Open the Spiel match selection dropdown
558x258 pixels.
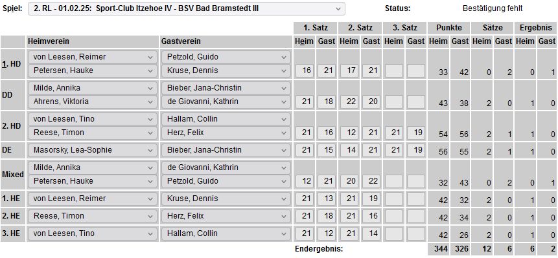point(186,8)
